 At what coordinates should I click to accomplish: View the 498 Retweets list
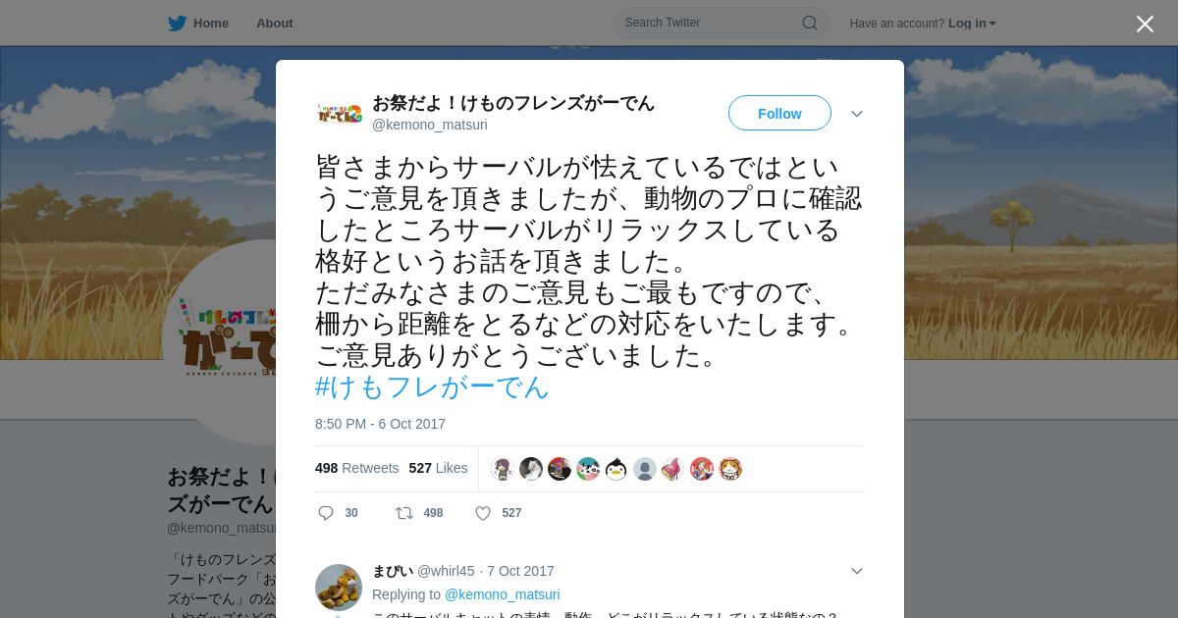(x=356, y=468)
